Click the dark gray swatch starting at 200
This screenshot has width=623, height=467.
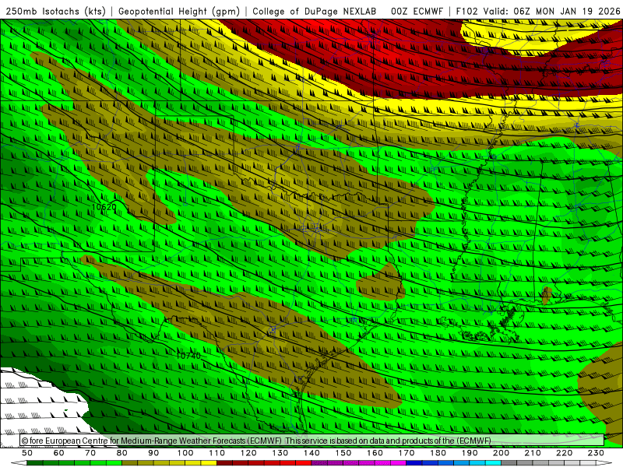coord(509,462)
